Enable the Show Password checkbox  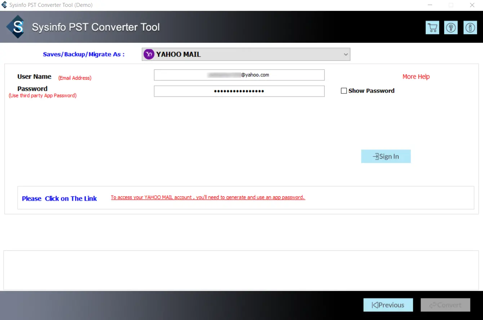(344, 91)
